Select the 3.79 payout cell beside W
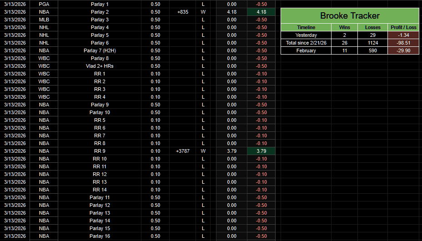Screen dimensions: 422x241 click(x=232, y=151)
